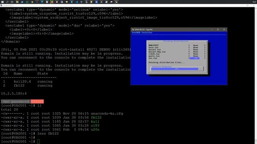257x144 pixels.
Task: Click 'Fetching distribution files...' message
Action: [x=167, y=62]
